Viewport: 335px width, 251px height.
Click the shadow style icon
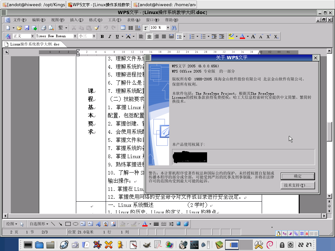(179, 224)
